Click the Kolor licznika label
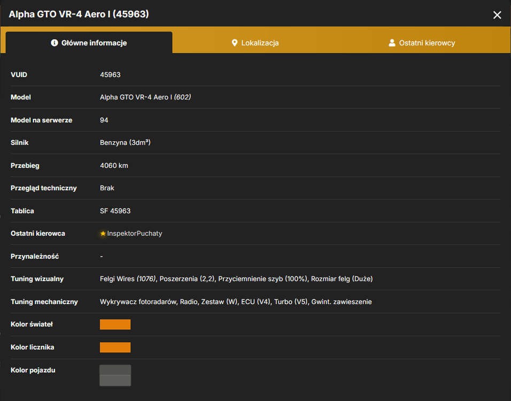Screen dimensions: 511x401 (32, 347)
